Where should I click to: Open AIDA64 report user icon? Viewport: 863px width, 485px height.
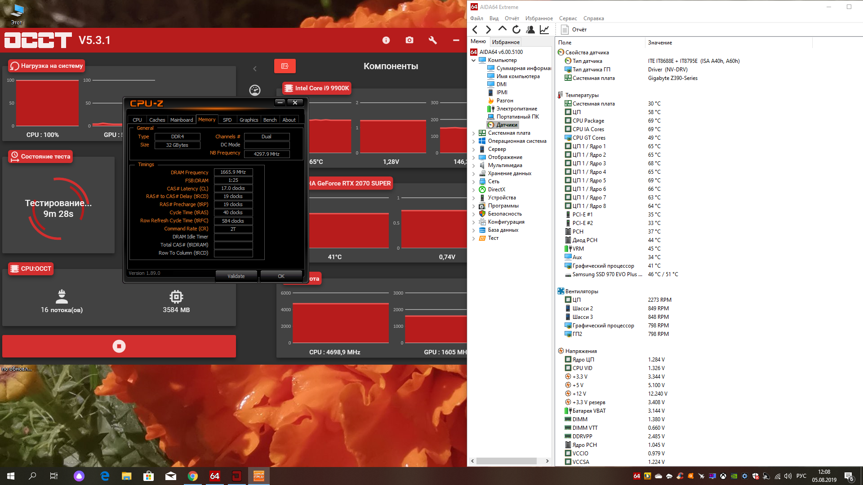(x=530, y=30)
